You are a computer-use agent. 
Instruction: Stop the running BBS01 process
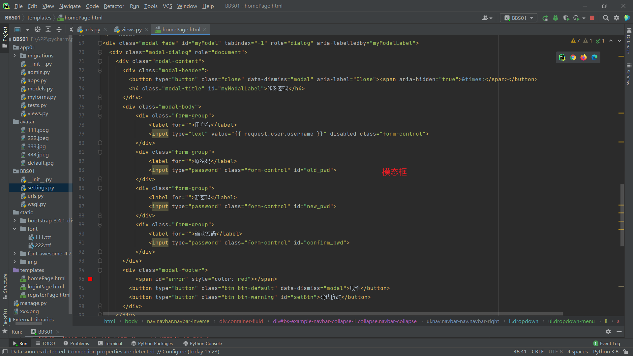[592, 18]
